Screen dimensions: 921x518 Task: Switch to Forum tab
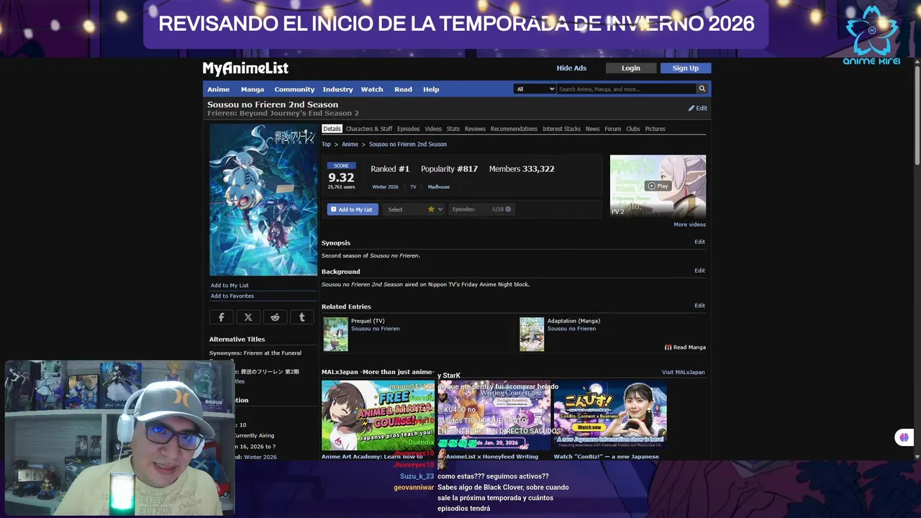point(612,129)
